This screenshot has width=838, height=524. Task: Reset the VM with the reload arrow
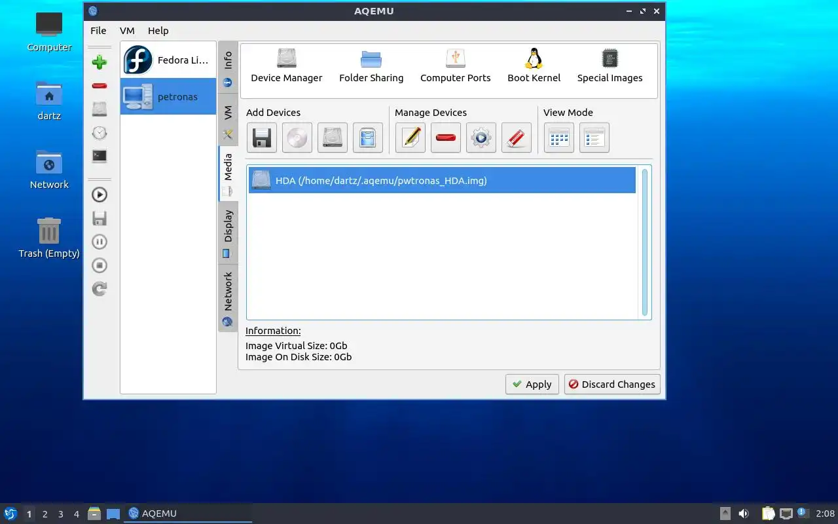tap(100, 289)
